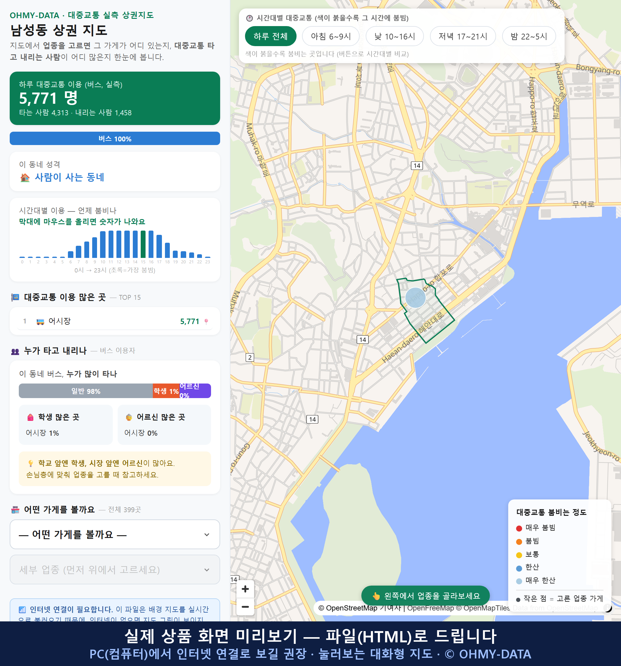Click the 전체 399곳 label

coord(125,509)
